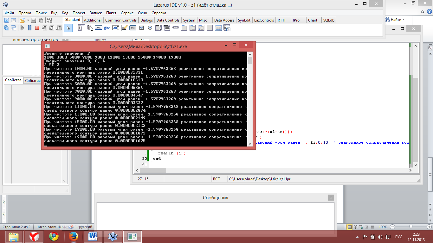Select the TPanel component icon
433x243 pixels.
pos(210,28)
